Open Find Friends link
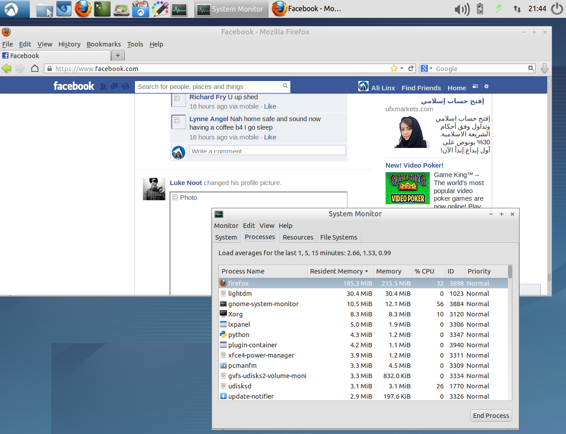The height and width of the screenshot is (434, 566). [x=421, y=88]
